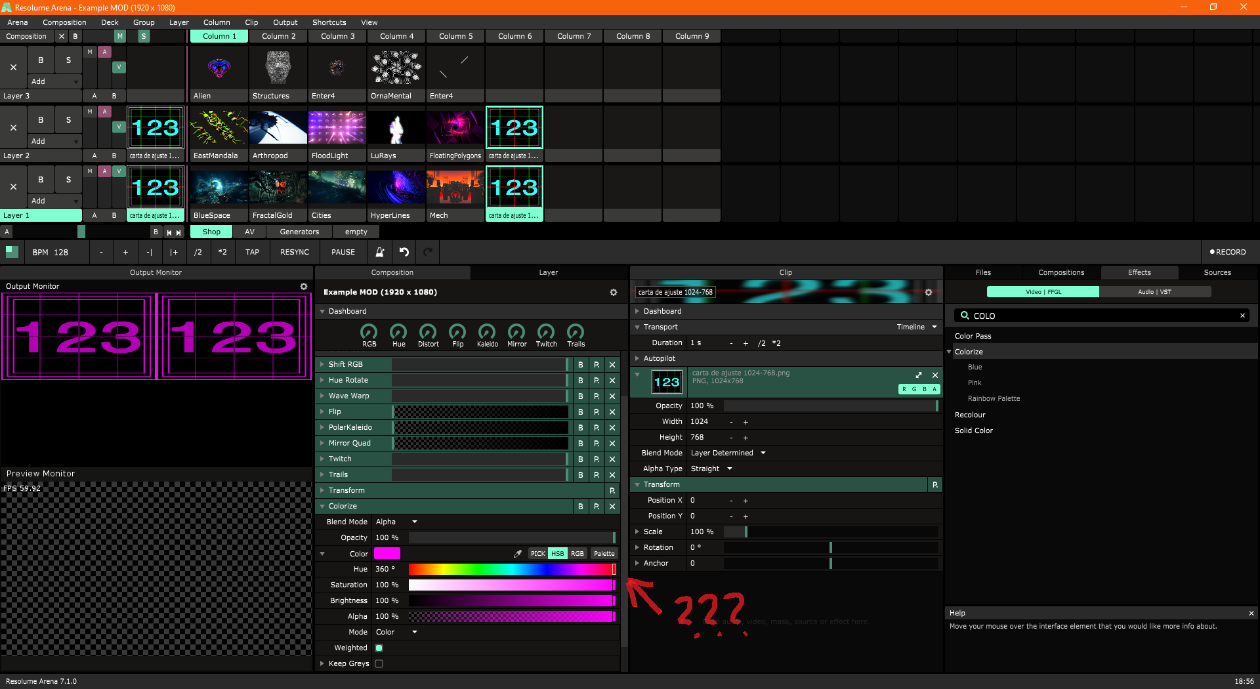Remove the Shift RGB effect
1260x689 pixels.
click(612, 365)
